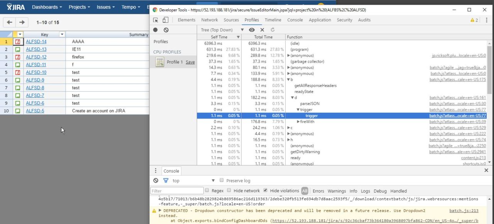The image size is (494, 224).
Task: Activate the DevTools inspect element picker
Action: 156,20
